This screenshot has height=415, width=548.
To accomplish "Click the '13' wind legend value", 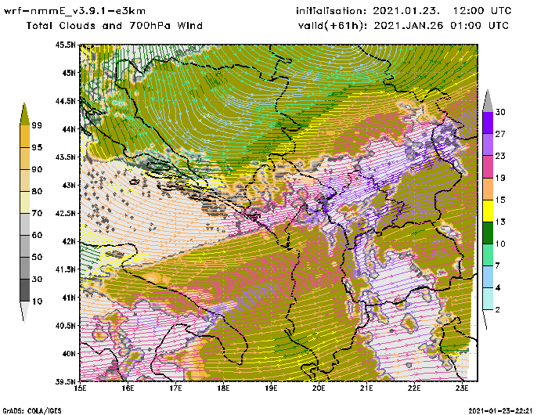I will point(500,222).
